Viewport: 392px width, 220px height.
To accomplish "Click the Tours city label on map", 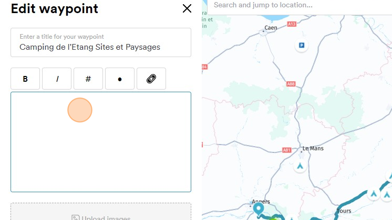I will pos(344,211).
